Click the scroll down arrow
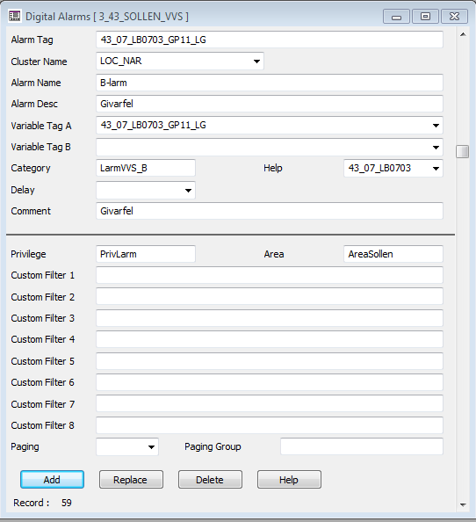476x522 pixels. 463,504
